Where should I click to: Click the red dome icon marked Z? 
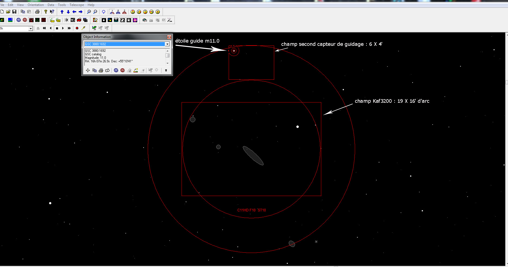point(124,12)
